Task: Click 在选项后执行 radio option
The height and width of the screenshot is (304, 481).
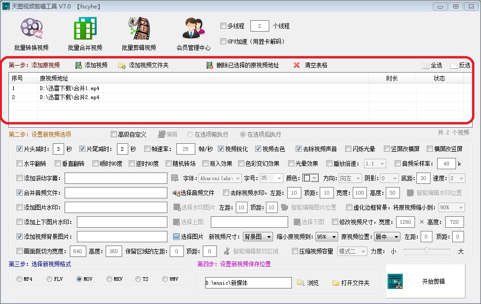Action: [x=243, y=134]
